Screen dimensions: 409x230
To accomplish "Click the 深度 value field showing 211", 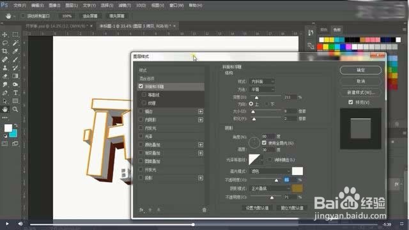I will 290,97.
